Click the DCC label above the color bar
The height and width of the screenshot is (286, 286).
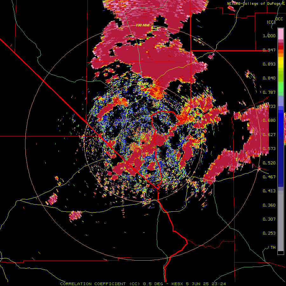pos(279,19)
